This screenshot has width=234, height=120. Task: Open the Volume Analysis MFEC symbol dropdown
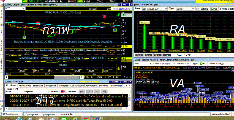[x=150, y=64]
